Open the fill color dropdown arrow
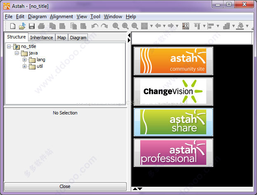Screen dimensions: 257x195 pos(247,26)
